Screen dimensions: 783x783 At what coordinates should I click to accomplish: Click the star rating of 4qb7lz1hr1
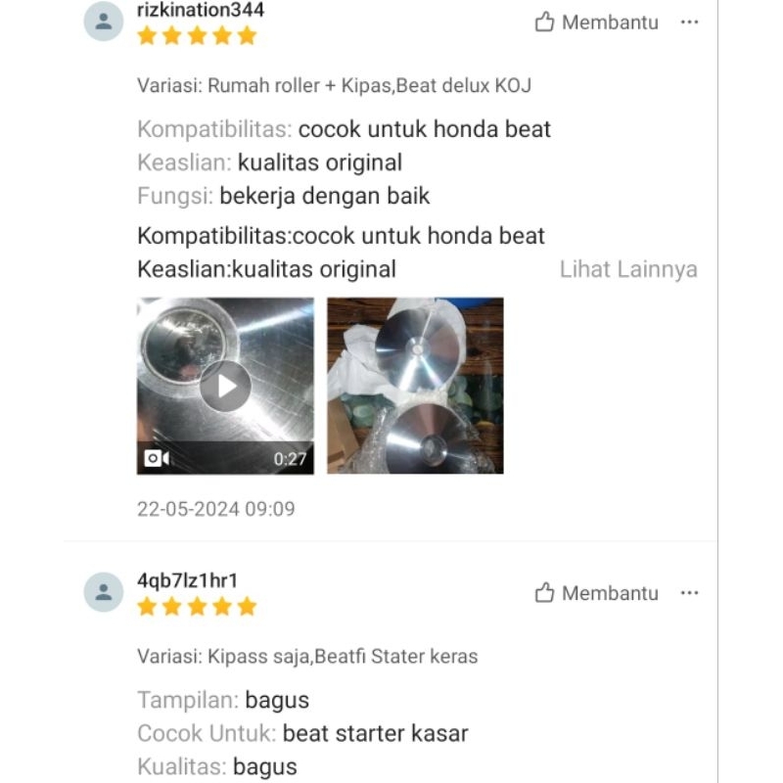pyautogui.click(x=197, y=607)
